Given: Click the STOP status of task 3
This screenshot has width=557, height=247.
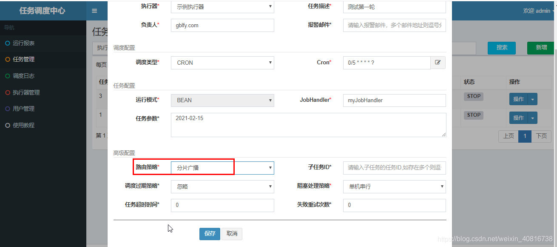Looking at the screenshot, I should [x=474, y=96].
